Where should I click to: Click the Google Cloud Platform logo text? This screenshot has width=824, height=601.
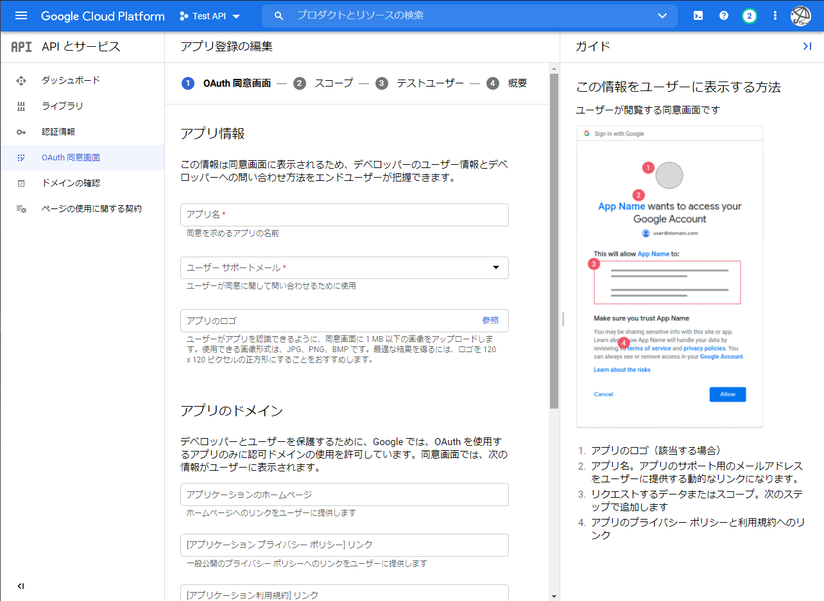tap(103, 16)
